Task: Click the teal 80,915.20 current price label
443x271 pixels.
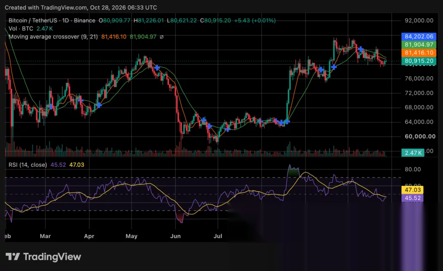Action: coord(419,61)
